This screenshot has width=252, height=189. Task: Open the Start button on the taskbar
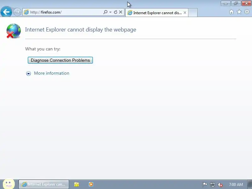point(9,184)
